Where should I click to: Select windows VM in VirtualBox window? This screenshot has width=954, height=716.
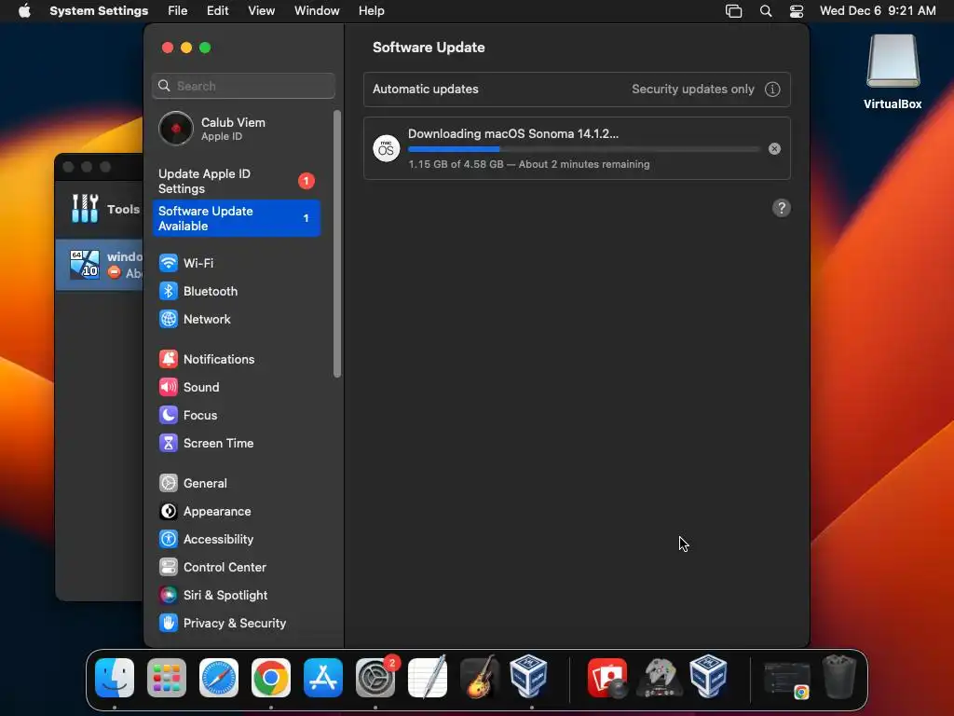(101, 265)
